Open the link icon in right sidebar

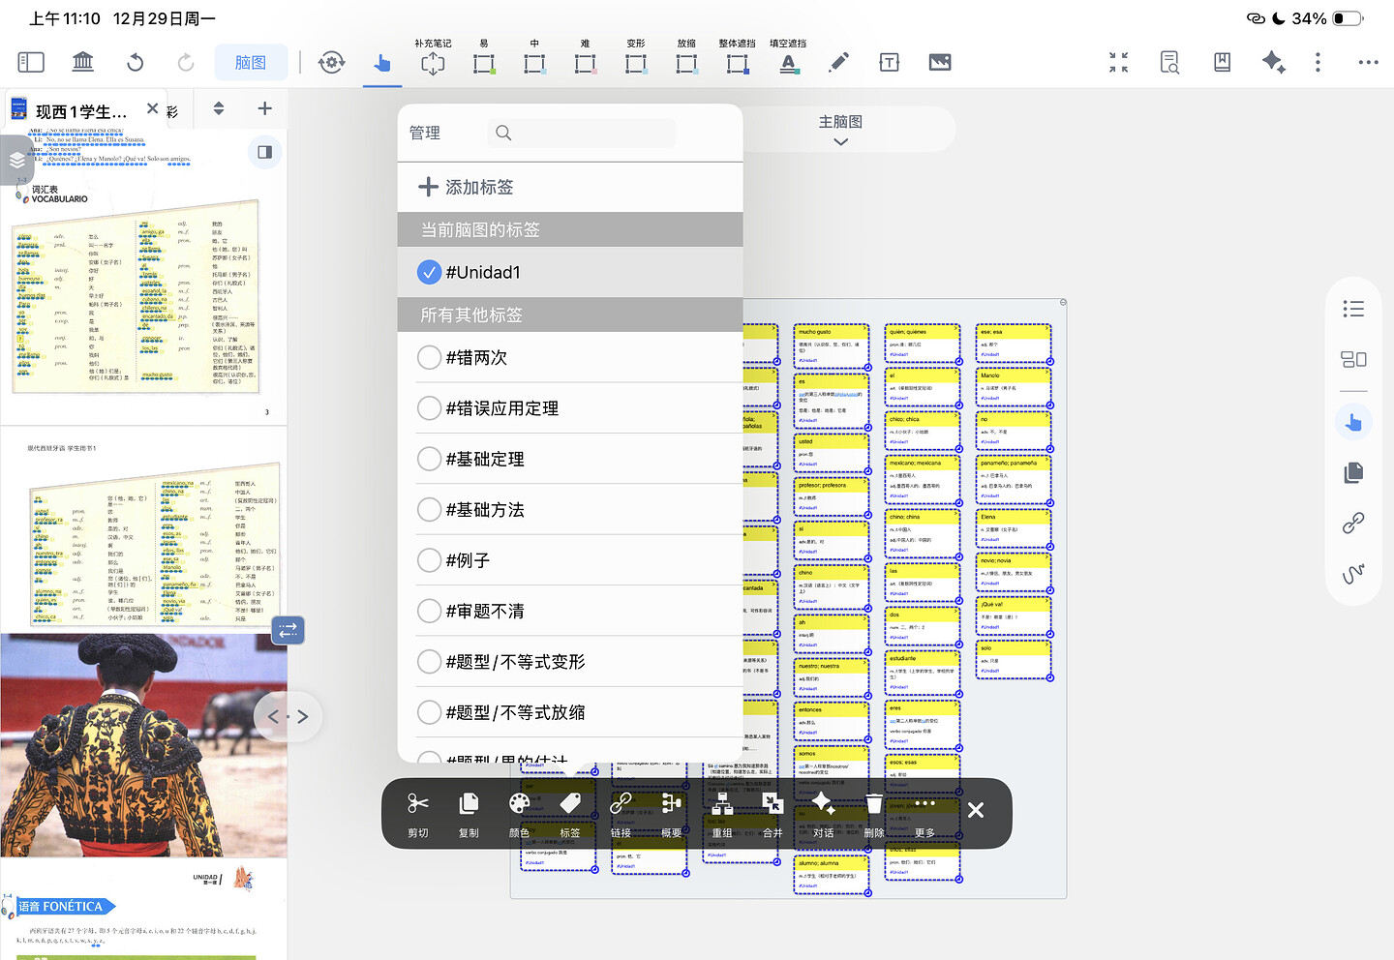coord(1353,524)
